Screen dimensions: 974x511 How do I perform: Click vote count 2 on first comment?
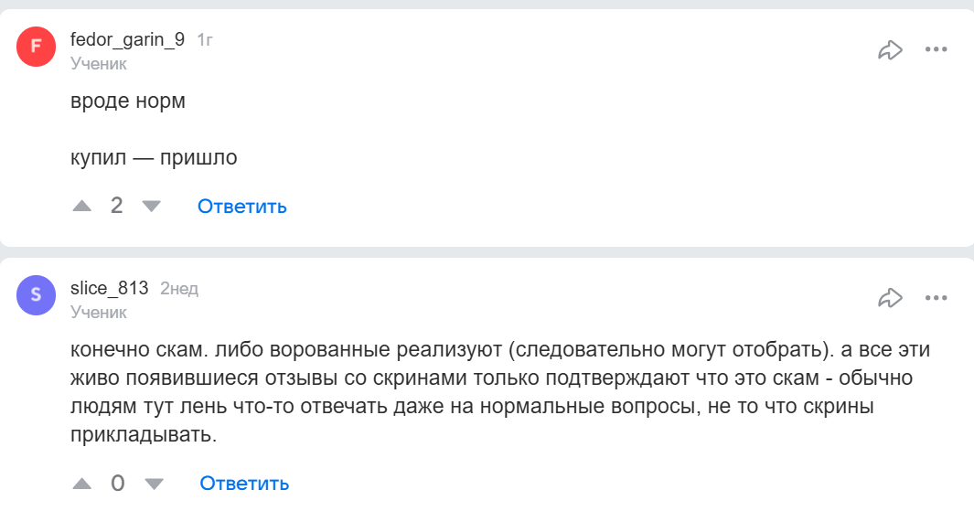(116, 206)
